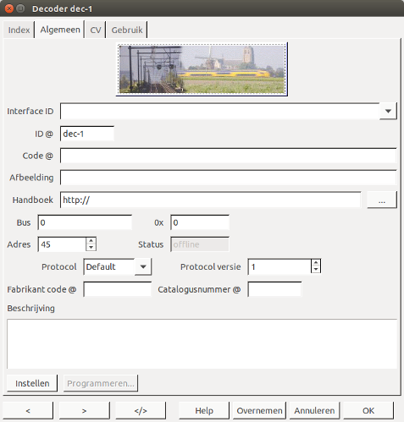Viewport: 404px width, 422px height.
Task: Decrease the Adres value with down arrow
Action: [91, 248]
